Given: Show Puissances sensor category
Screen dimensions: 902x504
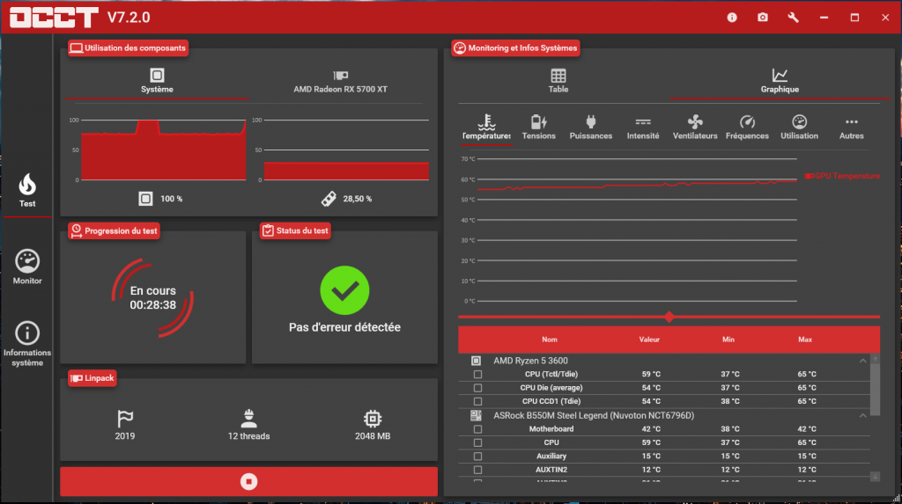Looking at the screenshot, I should 591,127.
